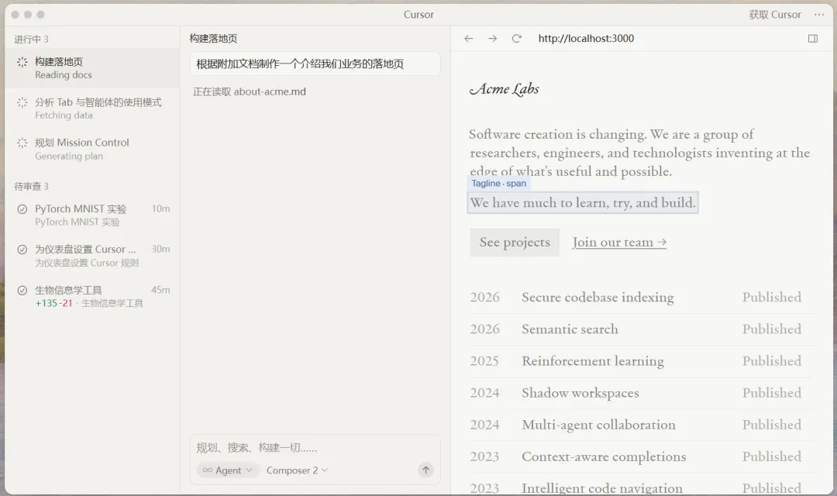Click the 正在读取 about-acme.md status line
Image resolution: width=837 pixels, height=496 pixels.
point(250,91)
